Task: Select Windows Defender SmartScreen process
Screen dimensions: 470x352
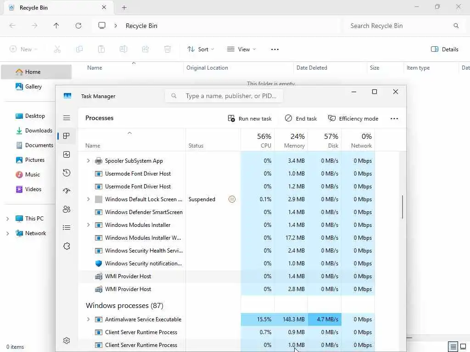Action: pos(227,212)
